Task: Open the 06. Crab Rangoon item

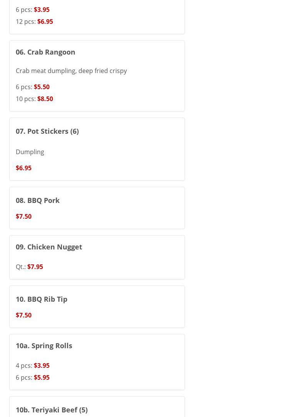Action: point(45,52)
